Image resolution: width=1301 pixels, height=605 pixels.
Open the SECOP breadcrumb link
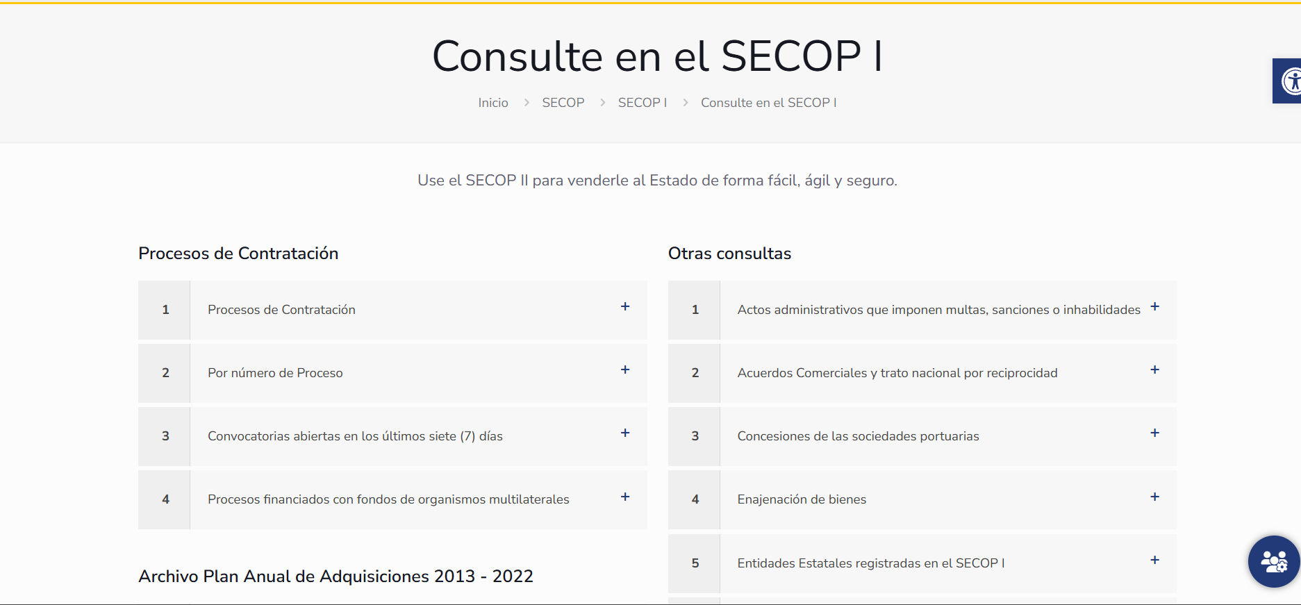[563, 103]
